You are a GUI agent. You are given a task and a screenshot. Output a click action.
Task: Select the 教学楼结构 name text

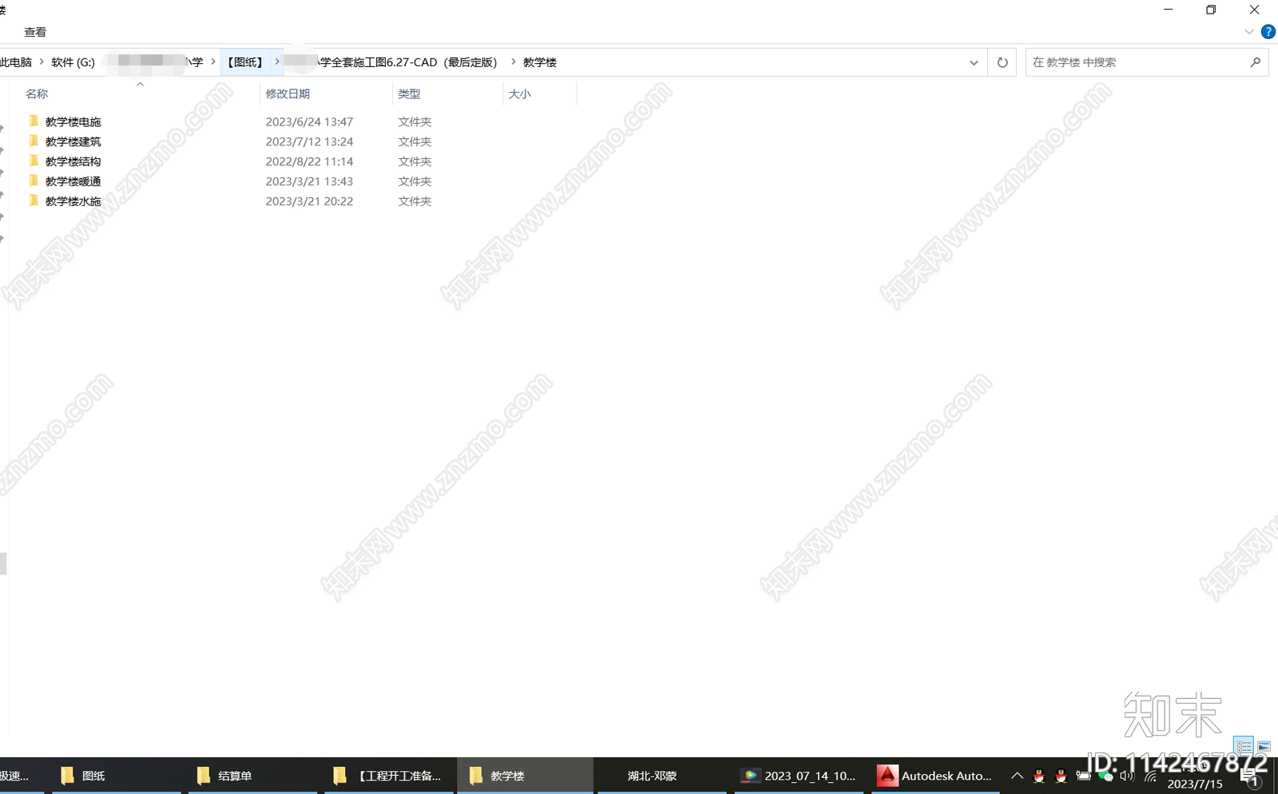tap(73, 162)
